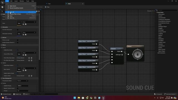Toggle Enable Bus Sends checkbox
The height and width of the screenshot is (100, 178).
pos(18,50)
